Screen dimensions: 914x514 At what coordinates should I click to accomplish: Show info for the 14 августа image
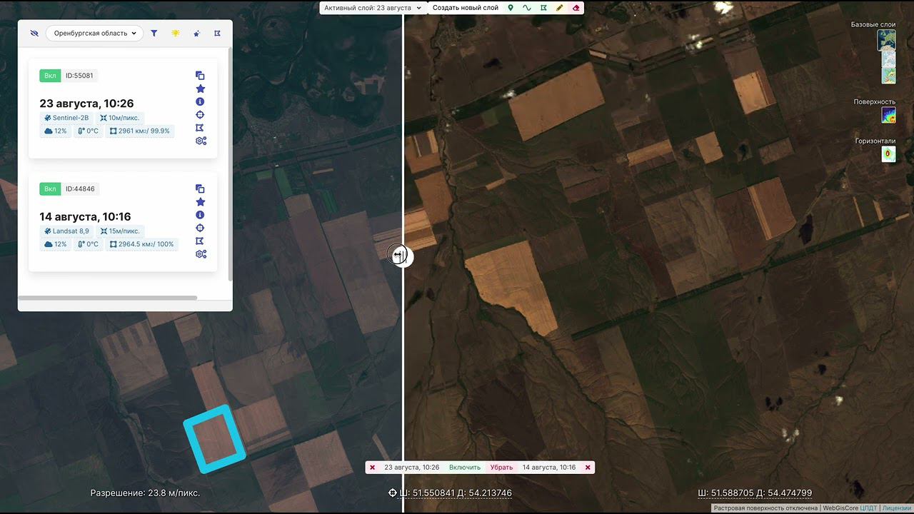[x=201, y=215]
